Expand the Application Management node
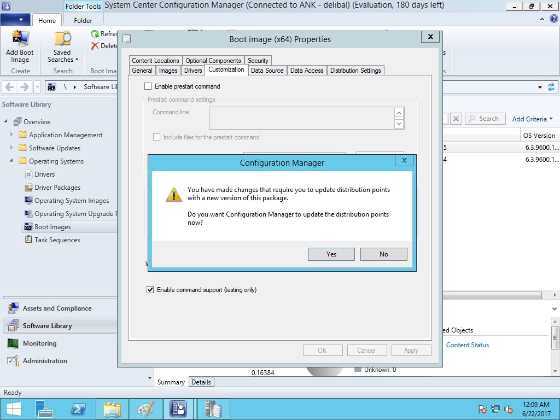Image resolution: width=560 pixels, height=420 pixels. point(11,135)
